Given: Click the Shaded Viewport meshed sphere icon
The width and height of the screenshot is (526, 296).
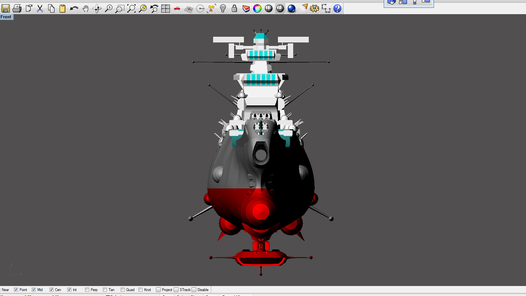Looking at the screenshot, I should 280,8.
